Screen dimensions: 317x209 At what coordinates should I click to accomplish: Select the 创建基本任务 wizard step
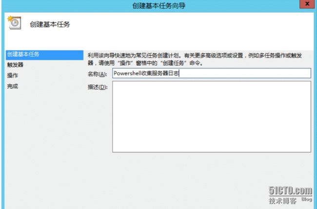click(x=44, y=54)
